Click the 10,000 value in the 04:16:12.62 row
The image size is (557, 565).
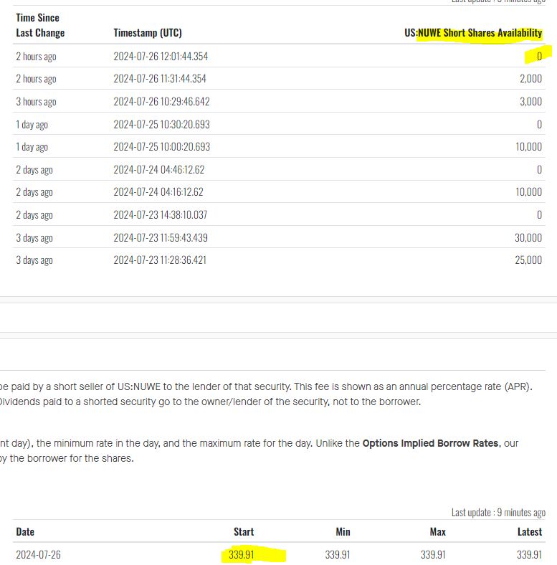point(528,191)
